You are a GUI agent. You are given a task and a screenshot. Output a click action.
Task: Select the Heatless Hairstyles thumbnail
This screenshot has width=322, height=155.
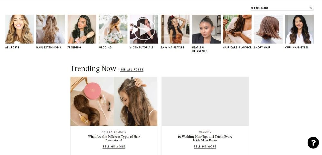click(x=206, y=29)
